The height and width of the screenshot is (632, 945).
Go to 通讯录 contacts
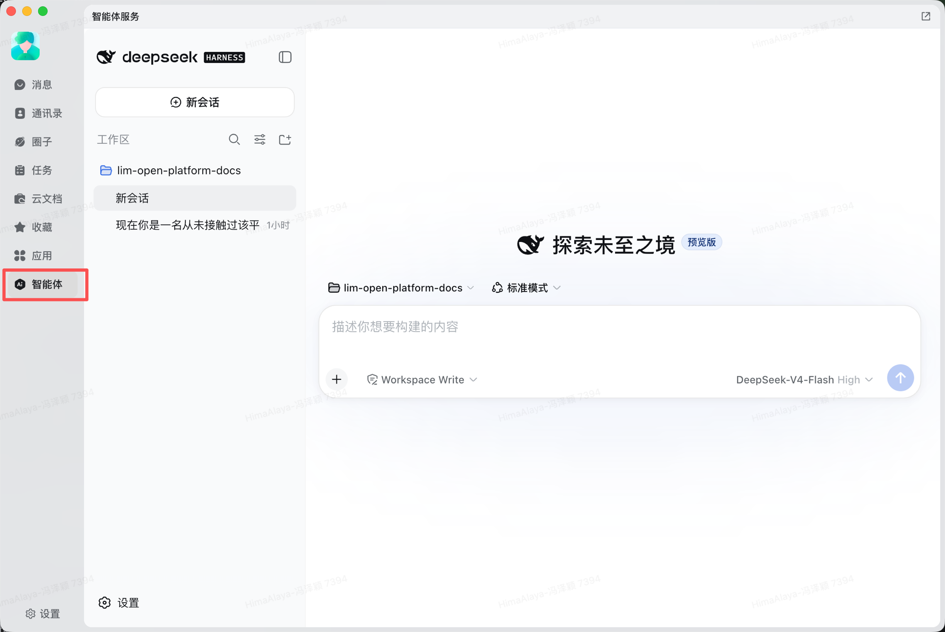click(x=38, y=113)
